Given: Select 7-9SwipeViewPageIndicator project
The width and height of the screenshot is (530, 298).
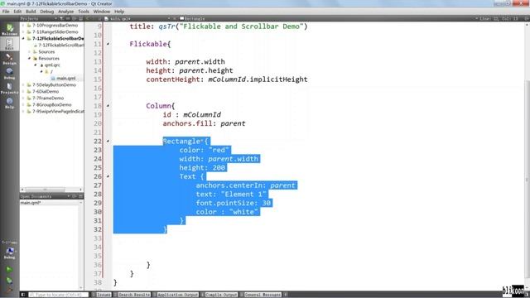Looking at the screenshot, I should (x=58, y=111).
